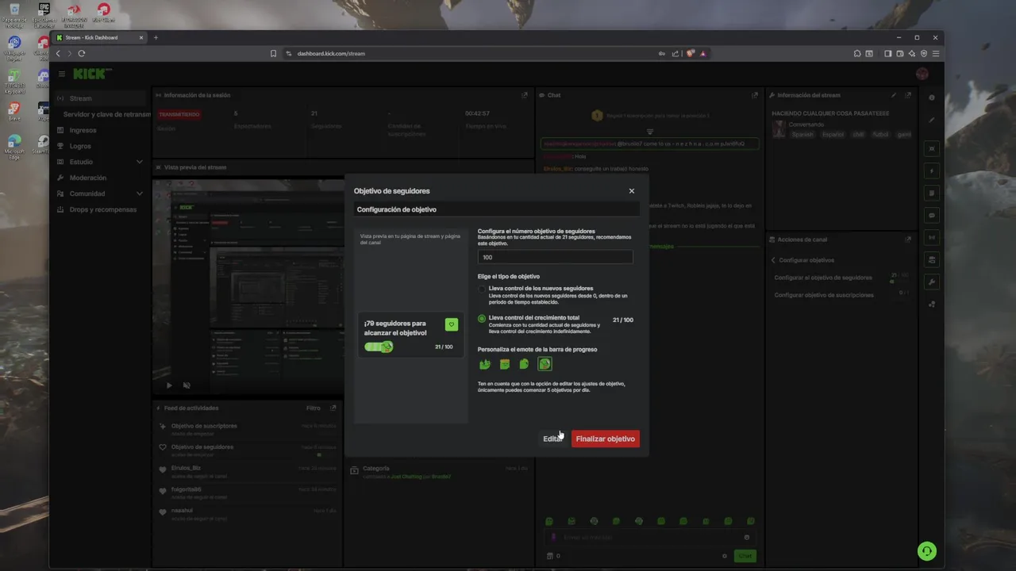The image size is (1016, 571).
Task: Click the Configuración de objetivo header
Action: (x=497, y=209)
